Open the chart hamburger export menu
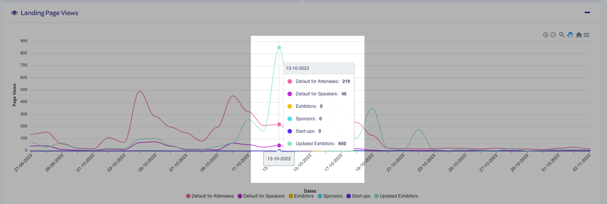The height and width of the screenshot is (204, 607). click(x=587, y=35)
